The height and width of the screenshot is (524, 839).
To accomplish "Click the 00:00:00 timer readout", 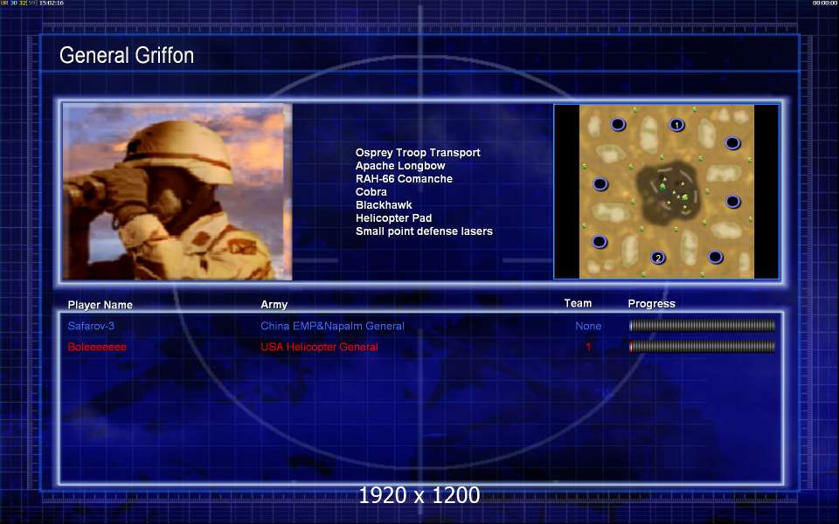I will [824, 3].
